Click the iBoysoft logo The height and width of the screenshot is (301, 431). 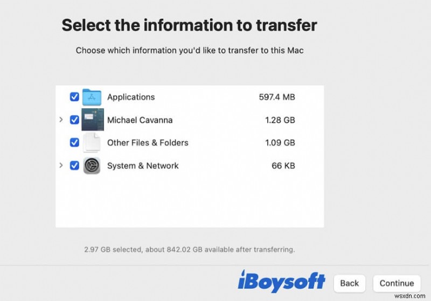(x=281, y=282)
